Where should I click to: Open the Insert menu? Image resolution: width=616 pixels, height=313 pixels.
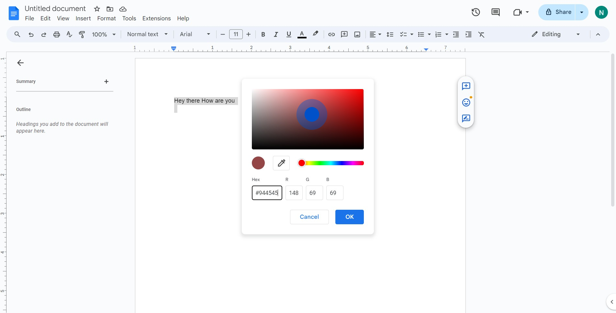point(83,18)
